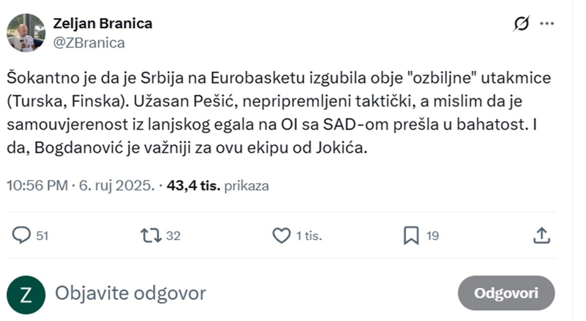This screenshot has width=586, height=321.
Task: Click the upload arrow to share the tweet
Action: (x=541, y=235)
